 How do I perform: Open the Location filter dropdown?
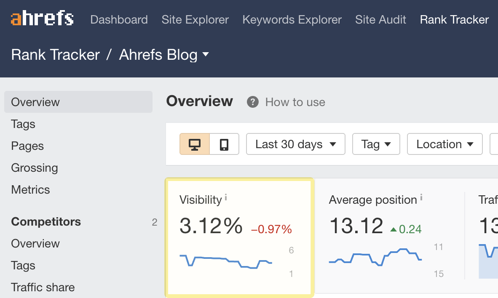(444, 144)
